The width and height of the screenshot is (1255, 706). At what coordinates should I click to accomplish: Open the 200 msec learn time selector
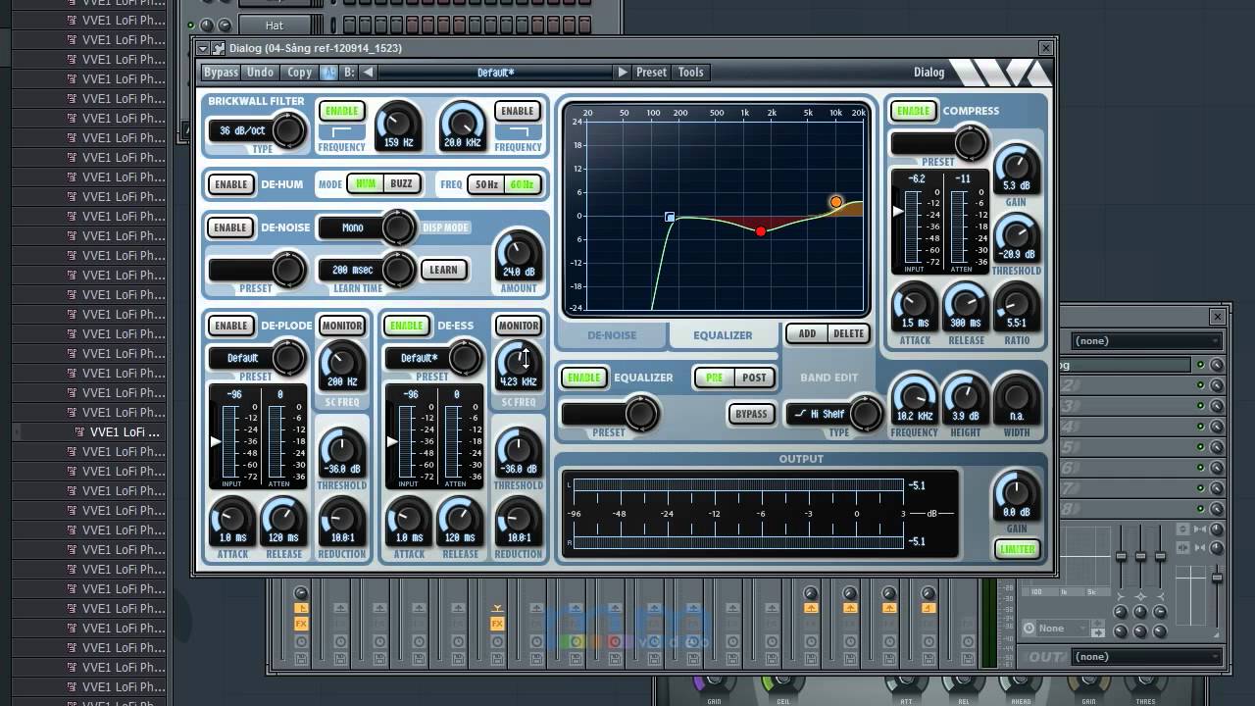click(353, 270)
